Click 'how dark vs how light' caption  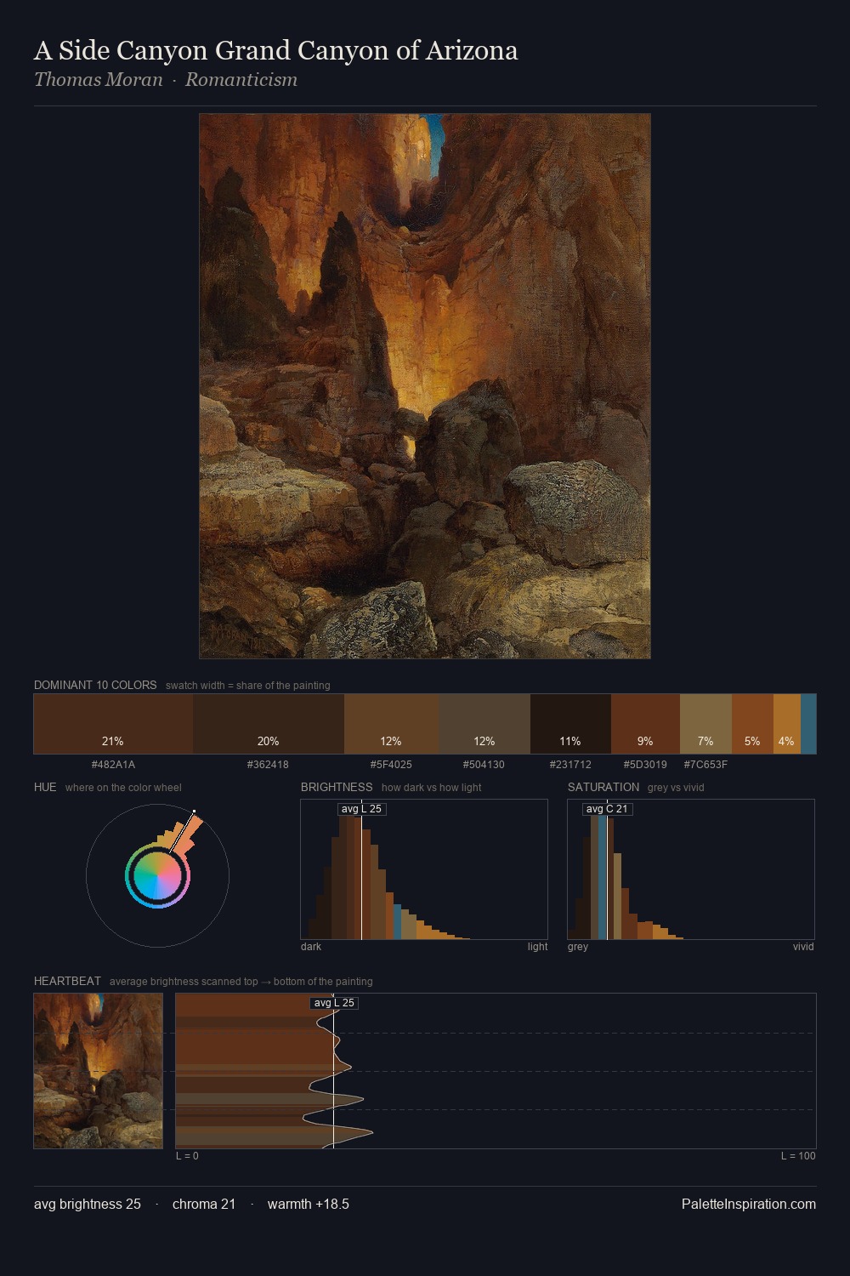click(431, 788)
